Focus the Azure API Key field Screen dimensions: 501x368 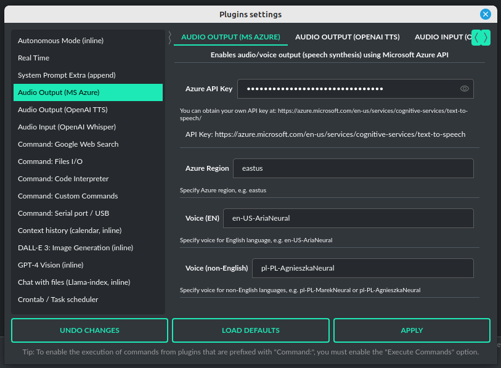tap(348, 89)
